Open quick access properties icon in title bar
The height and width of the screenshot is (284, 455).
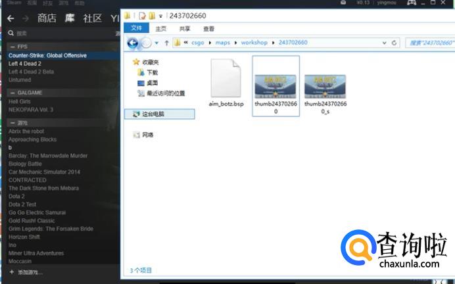click(x=142, y=16)
